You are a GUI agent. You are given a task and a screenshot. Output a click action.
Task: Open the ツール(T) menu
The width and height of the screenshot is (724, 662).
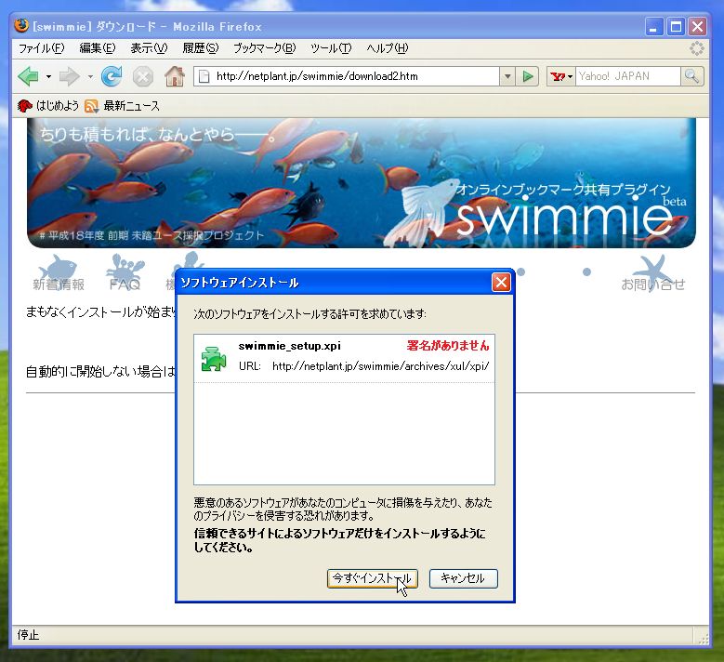[x=331, y=48]
